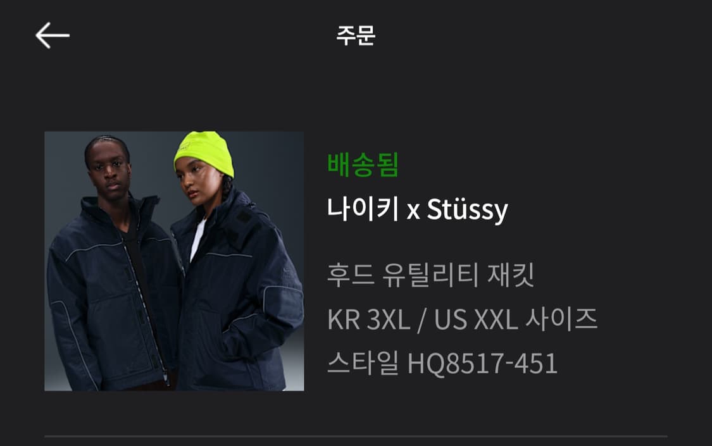This screenshot has height=446, width=712.
Task: Click the word 나이키 in the product title
Action: point(363,209)
